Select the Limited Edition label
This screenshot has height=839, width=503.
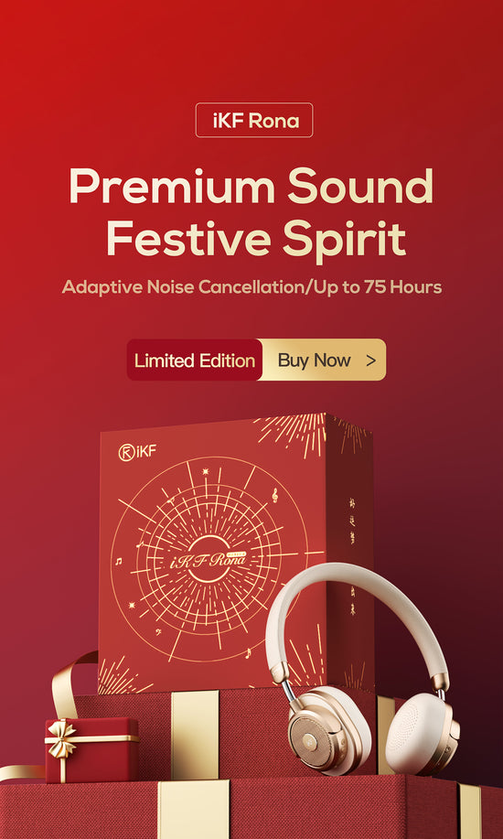pyautogui.click(x=194, y=360)
